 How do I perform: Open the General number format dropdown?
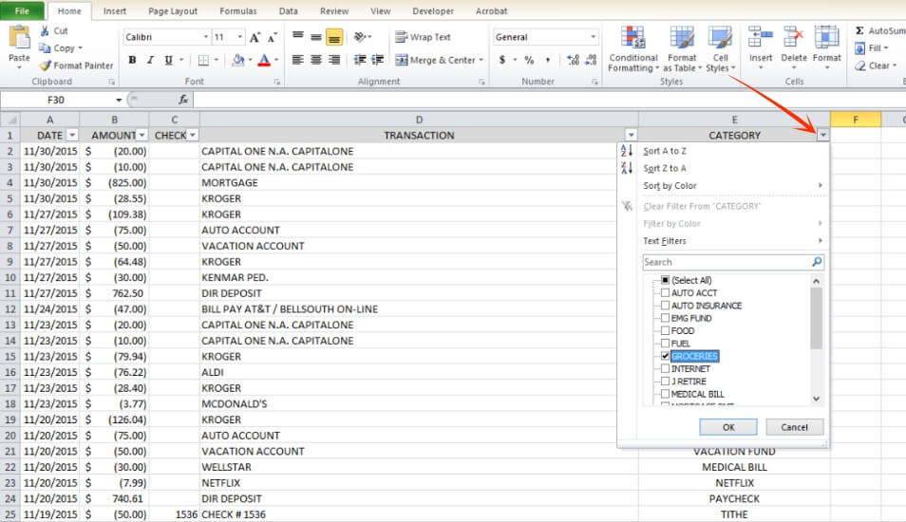pos(593,37)
